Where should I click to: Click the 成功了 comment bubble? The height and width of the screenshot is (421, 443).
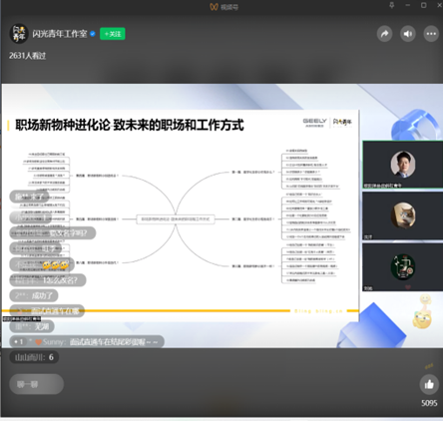coord(34,295)
